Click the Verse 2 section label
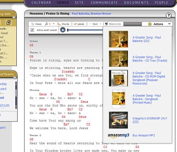177x152 pixels. pyautogui.click(x=35, y=135)
